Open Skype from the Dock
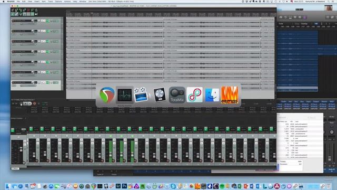The height and width of the screenshot is (190, 337). coord(173,186)
